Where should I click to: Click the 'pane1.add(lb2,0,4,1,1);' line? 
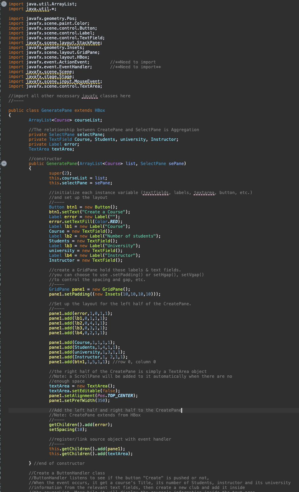78,323
